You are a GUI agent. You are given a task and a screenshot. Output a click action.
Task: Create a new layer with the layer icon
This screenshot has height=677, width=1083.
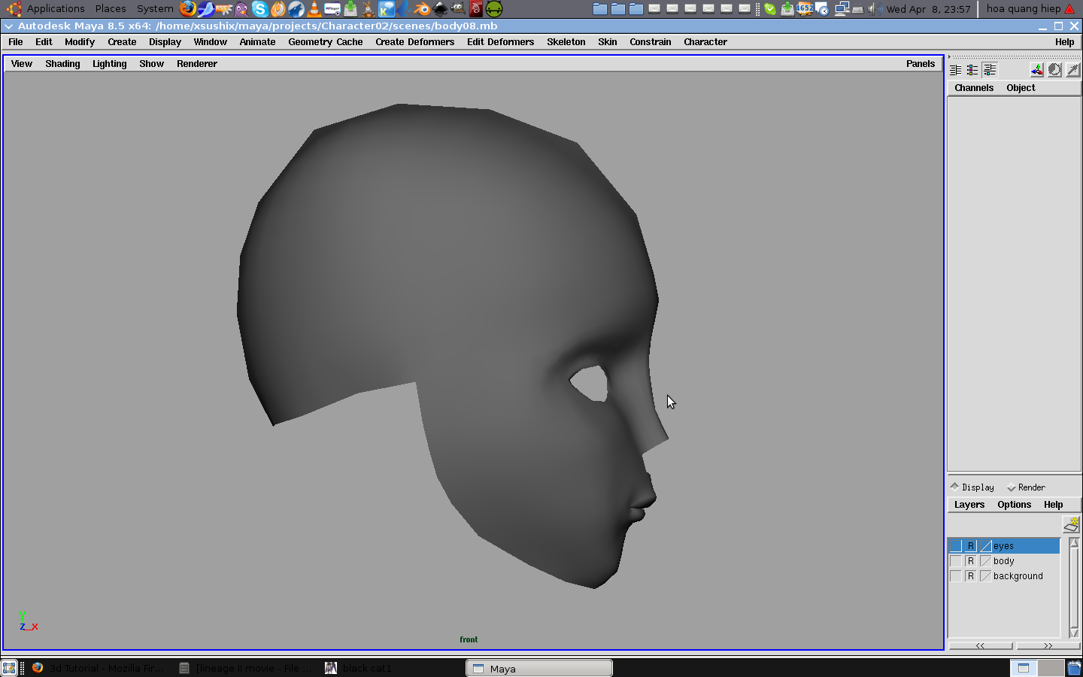(x=1071, y=525)
